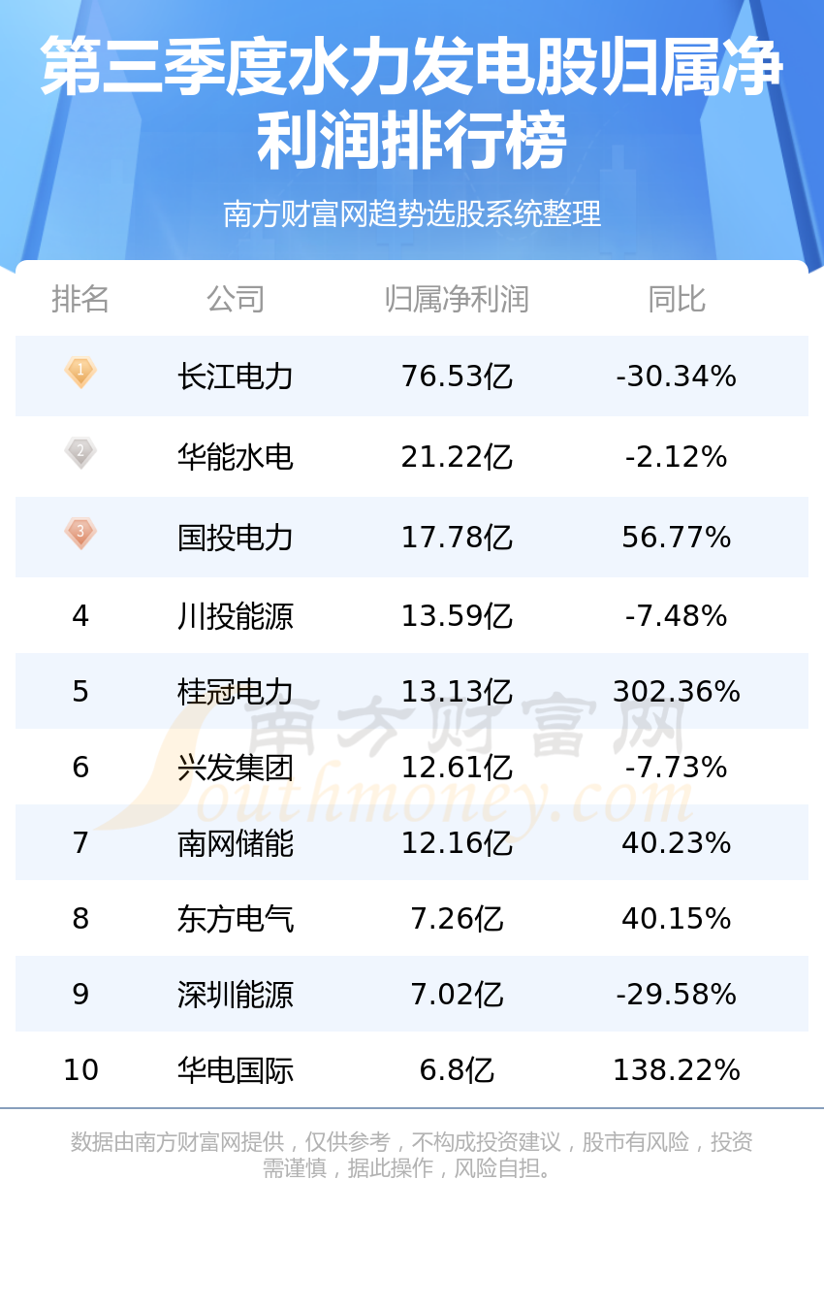The width and height of the screenshot is (824, 1310).
Task: Click the 76.53亿 net profit value
Action: (457, 377)
